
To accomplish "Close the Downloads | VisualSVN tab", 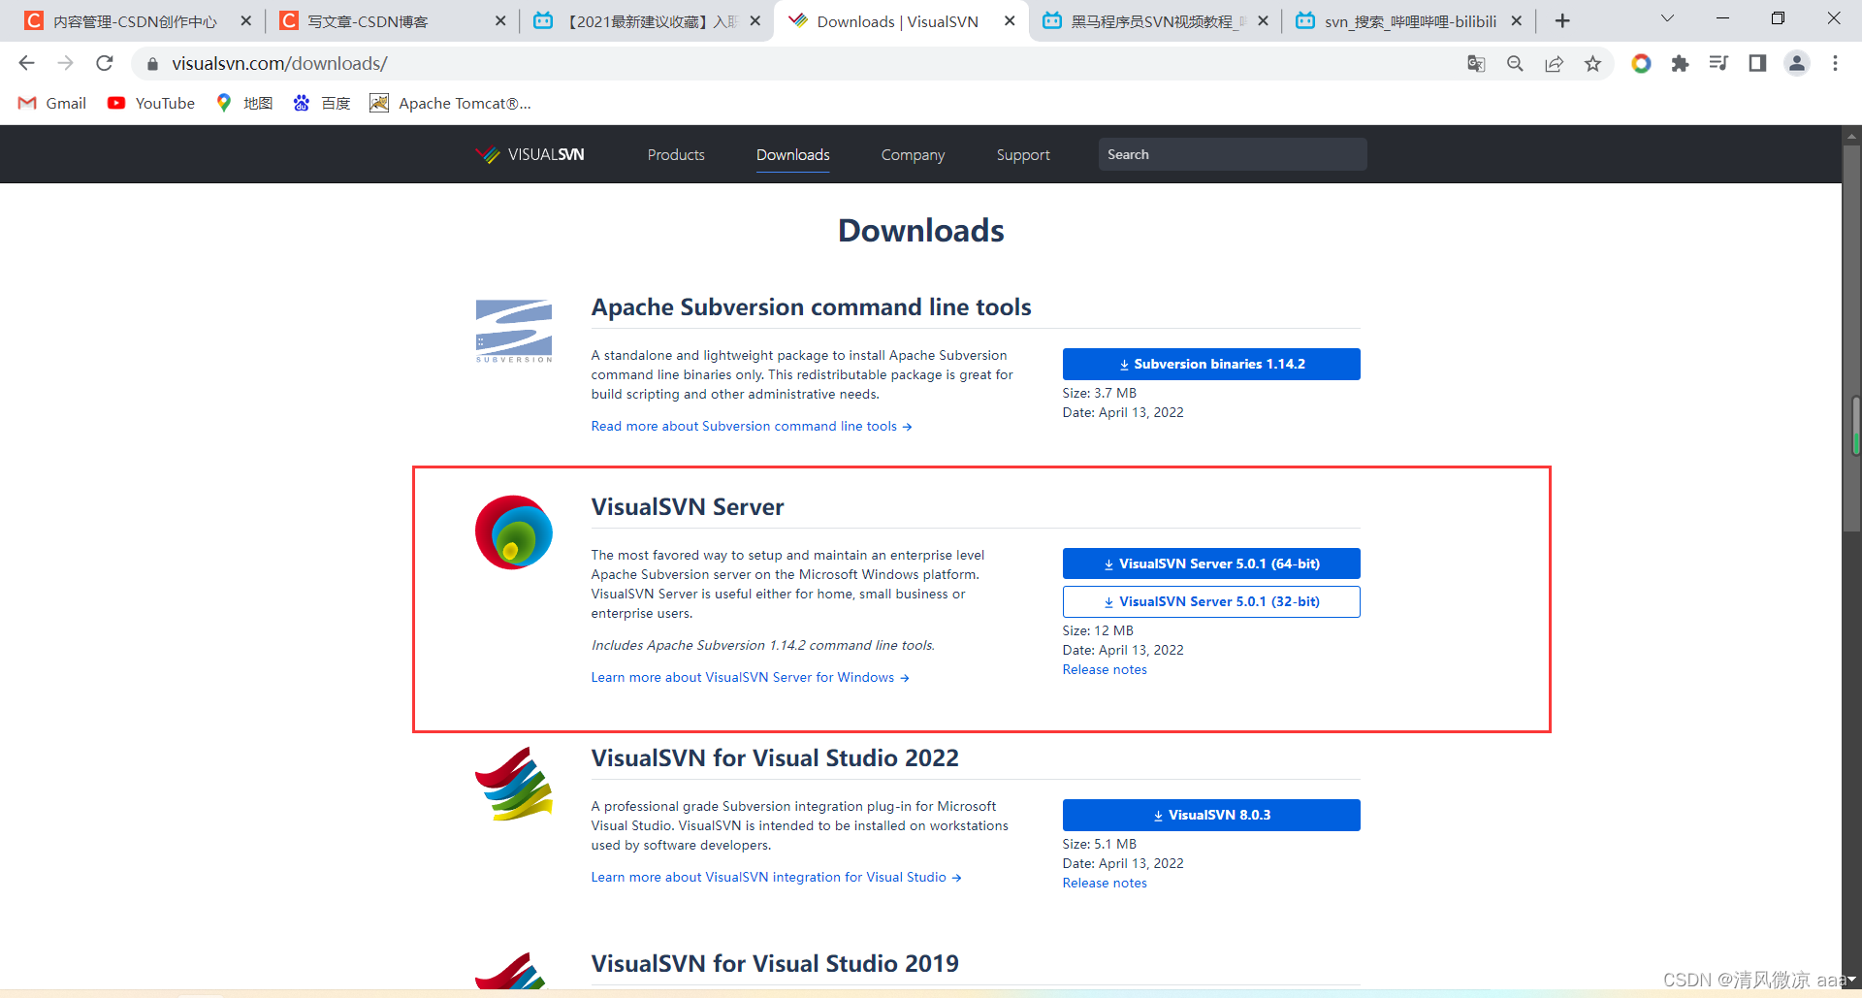I will [1010, 20].
